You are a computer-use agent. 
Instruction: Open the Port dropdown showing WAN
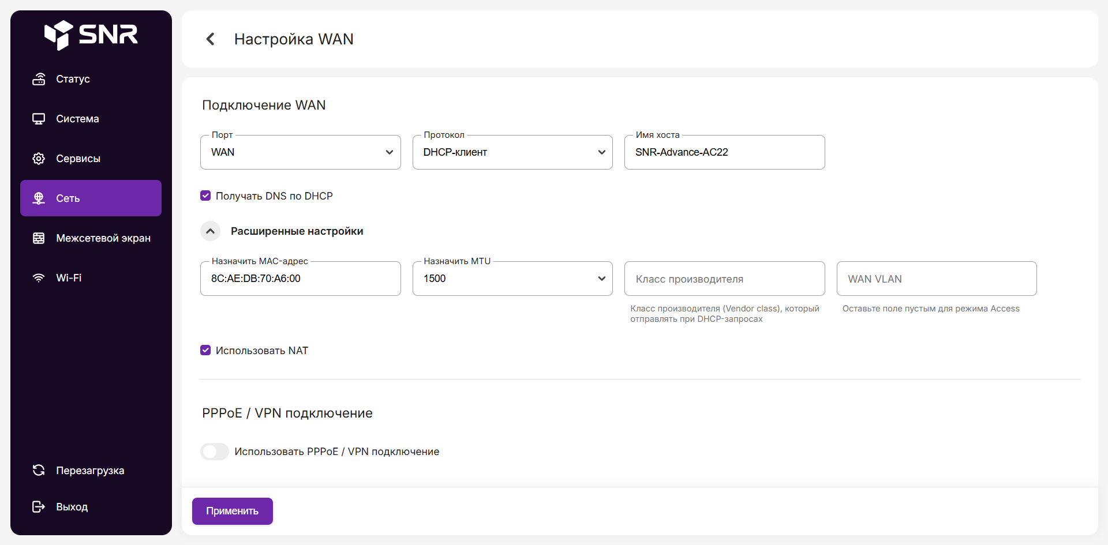[300, 152]
